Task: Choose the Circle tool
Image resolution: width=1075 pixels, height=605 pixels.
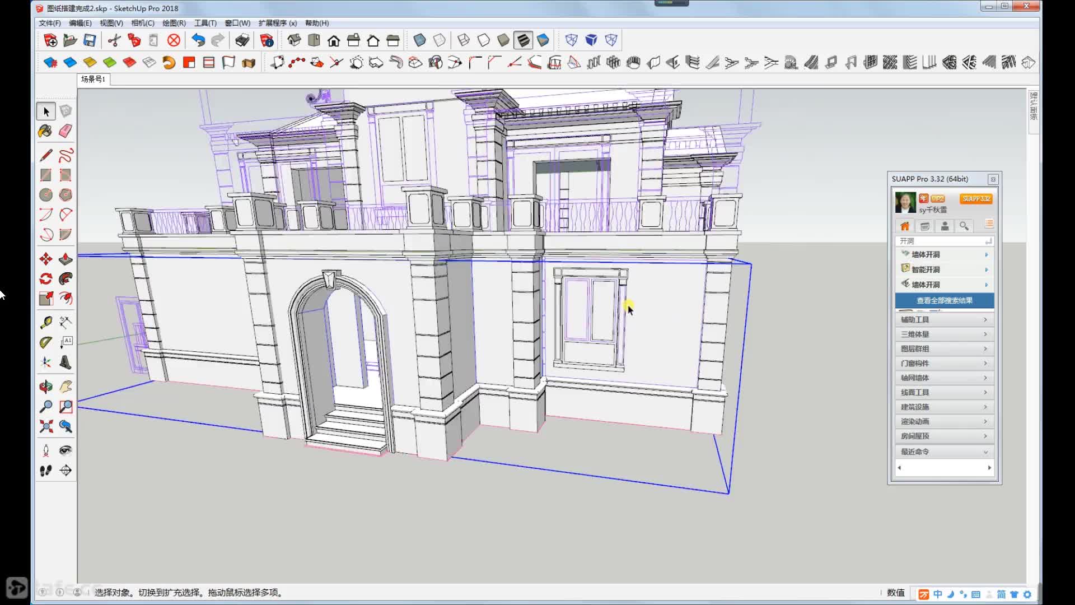Action: click(x=46, y=195)
